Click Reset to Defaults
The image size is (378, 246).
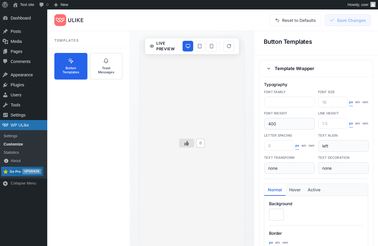tap(295, 20)
